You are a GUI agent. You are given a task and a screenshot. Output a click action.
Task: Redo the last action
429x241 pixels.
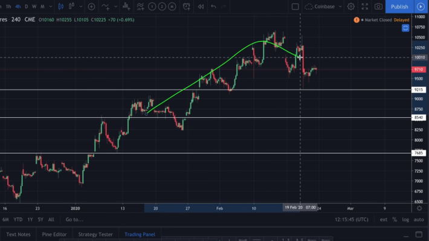(224, 7)
